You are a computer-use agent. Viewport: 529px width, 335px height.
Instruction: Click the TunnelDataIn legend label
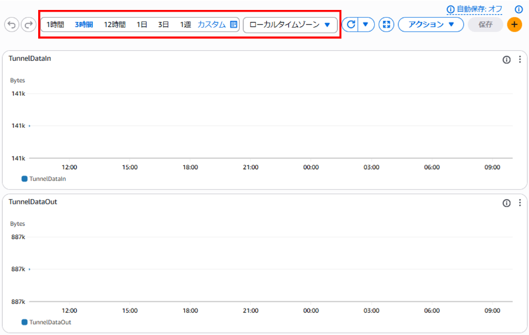[48, 179]
